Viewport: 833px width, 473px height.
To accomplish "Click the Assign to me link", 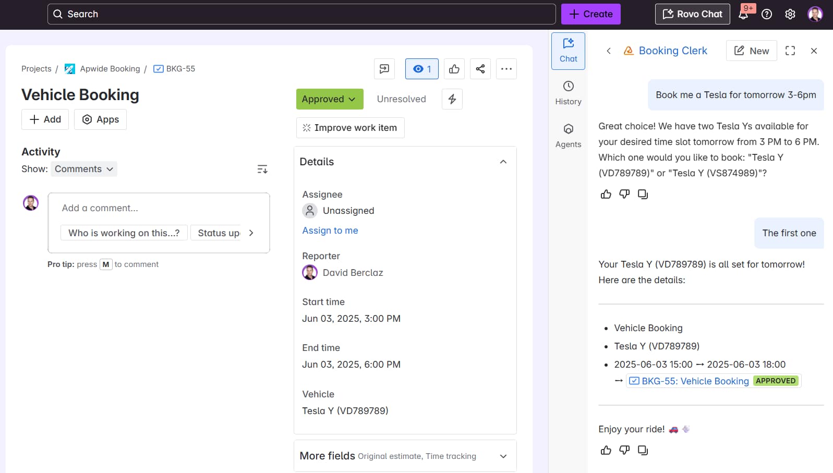I will (x=330, y=231).
